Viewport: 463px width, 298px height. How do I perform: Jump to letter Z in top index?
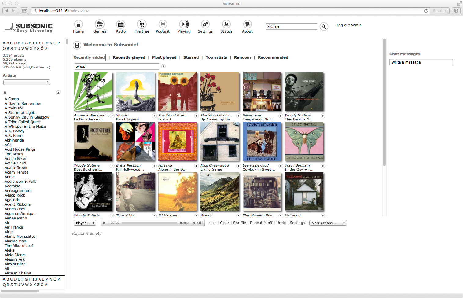point(38,48)
